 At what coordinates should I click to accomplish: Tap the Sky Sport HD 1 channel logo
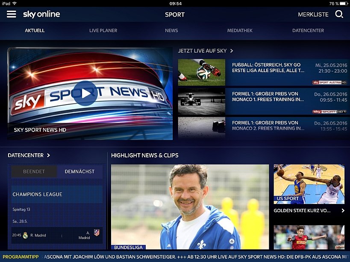pyautogui.click(x=329, y=112)
